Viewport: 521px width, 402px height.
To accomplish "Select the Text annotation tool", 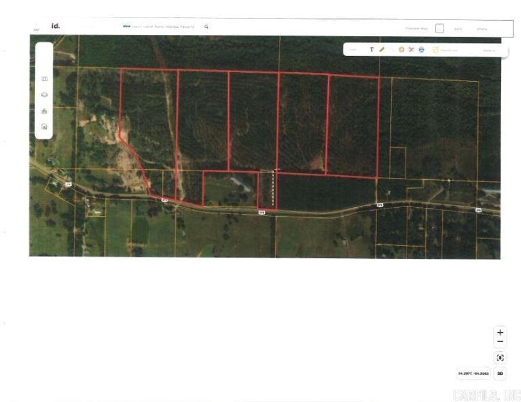I will point(372,50).
